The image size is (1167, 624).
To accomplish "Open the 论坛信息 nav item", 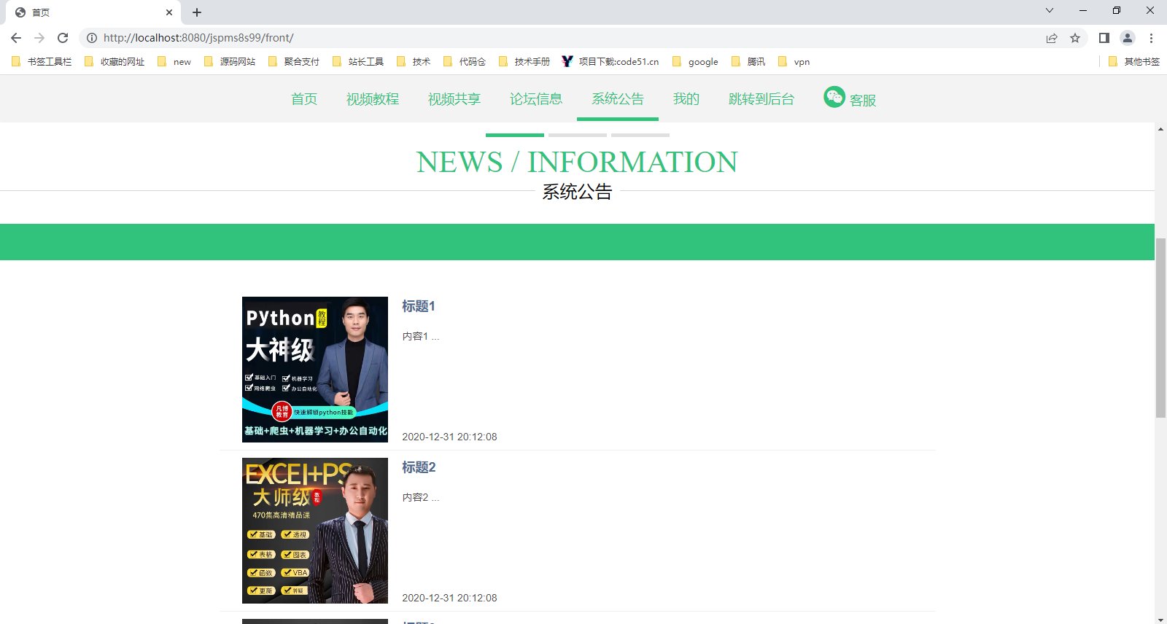I will (536, 99).
